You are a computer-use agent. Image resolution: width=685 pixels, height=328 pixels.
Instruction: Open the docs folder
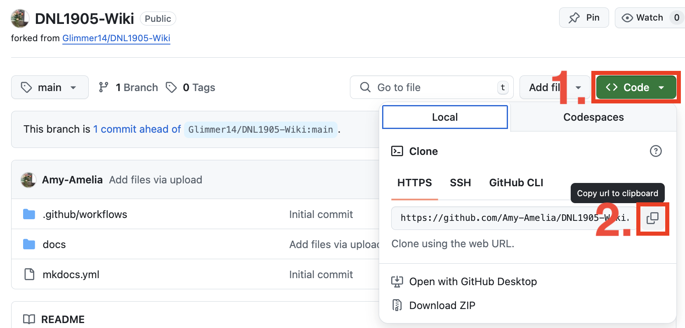54,244
